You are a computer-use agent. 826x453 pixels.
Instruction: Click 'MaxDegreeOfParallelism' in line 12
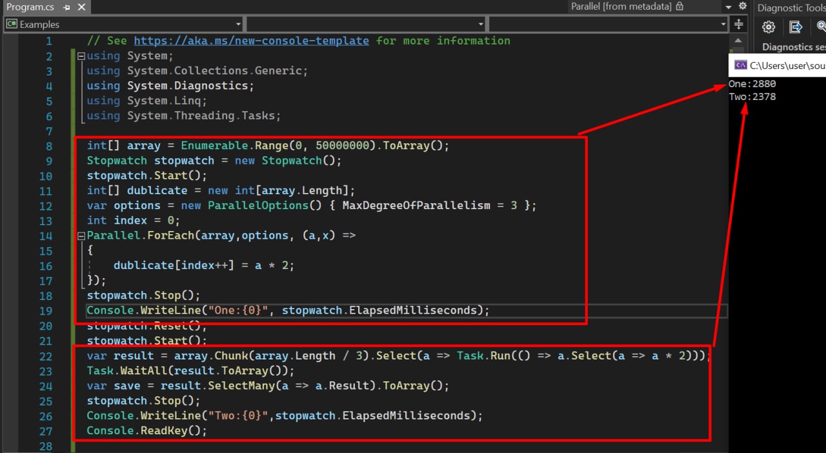pyautogui.click(x=416, y=206)
